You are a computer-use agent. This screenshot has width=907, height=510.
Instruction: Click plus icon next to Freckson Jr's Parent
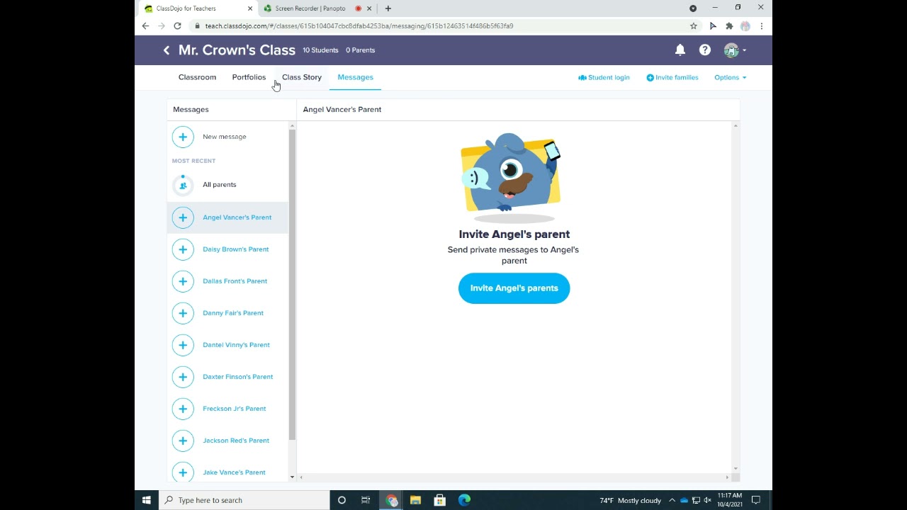[x=183, y=409]
